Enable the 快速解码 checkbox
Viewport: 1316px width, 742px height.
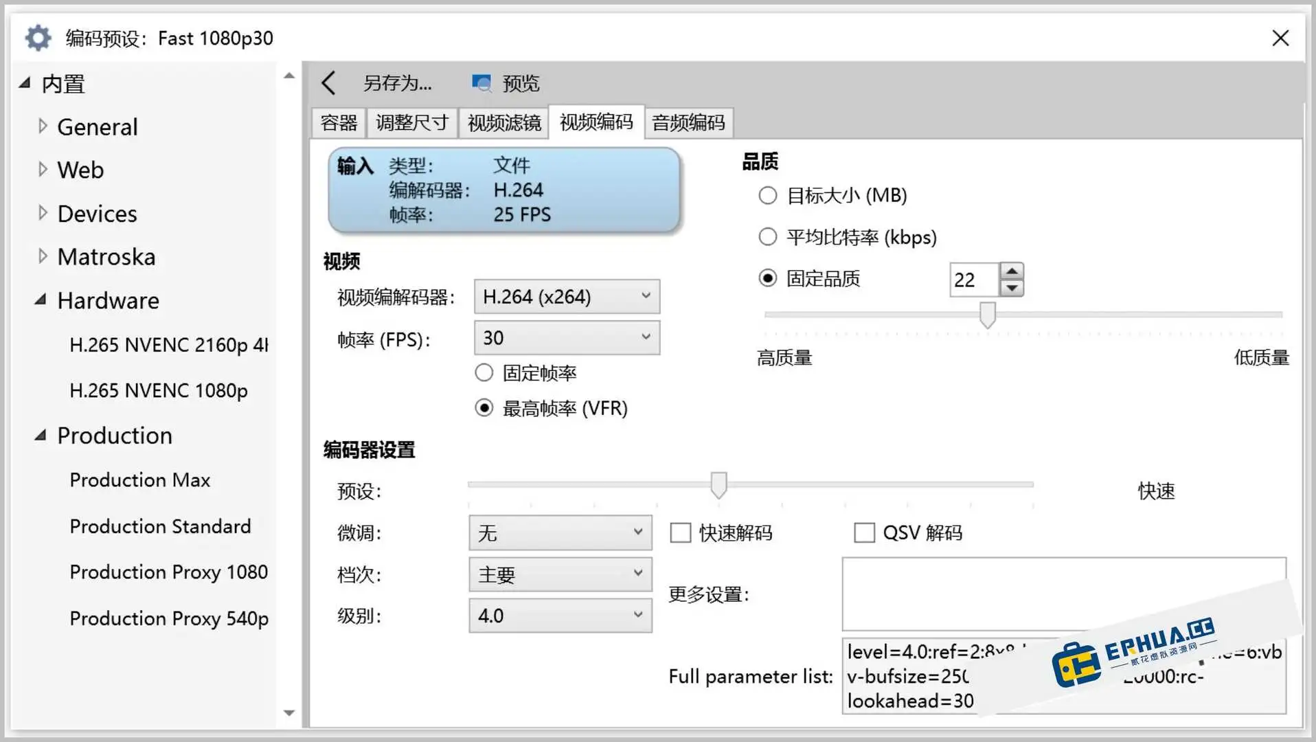point(680,532)
